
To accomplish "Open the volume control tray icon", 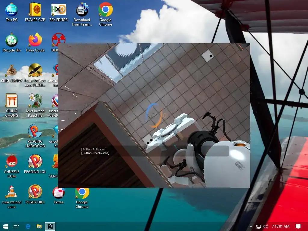I will (265, 226).
